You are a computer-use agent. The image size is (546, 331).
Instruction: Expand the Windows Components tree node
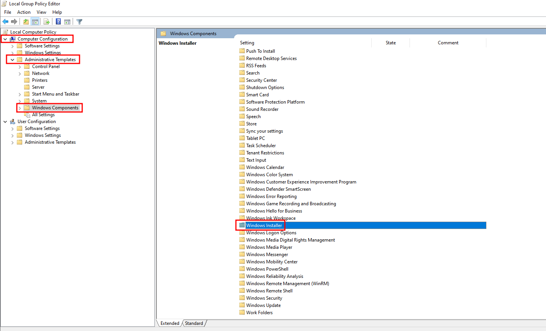coord(19,108)
